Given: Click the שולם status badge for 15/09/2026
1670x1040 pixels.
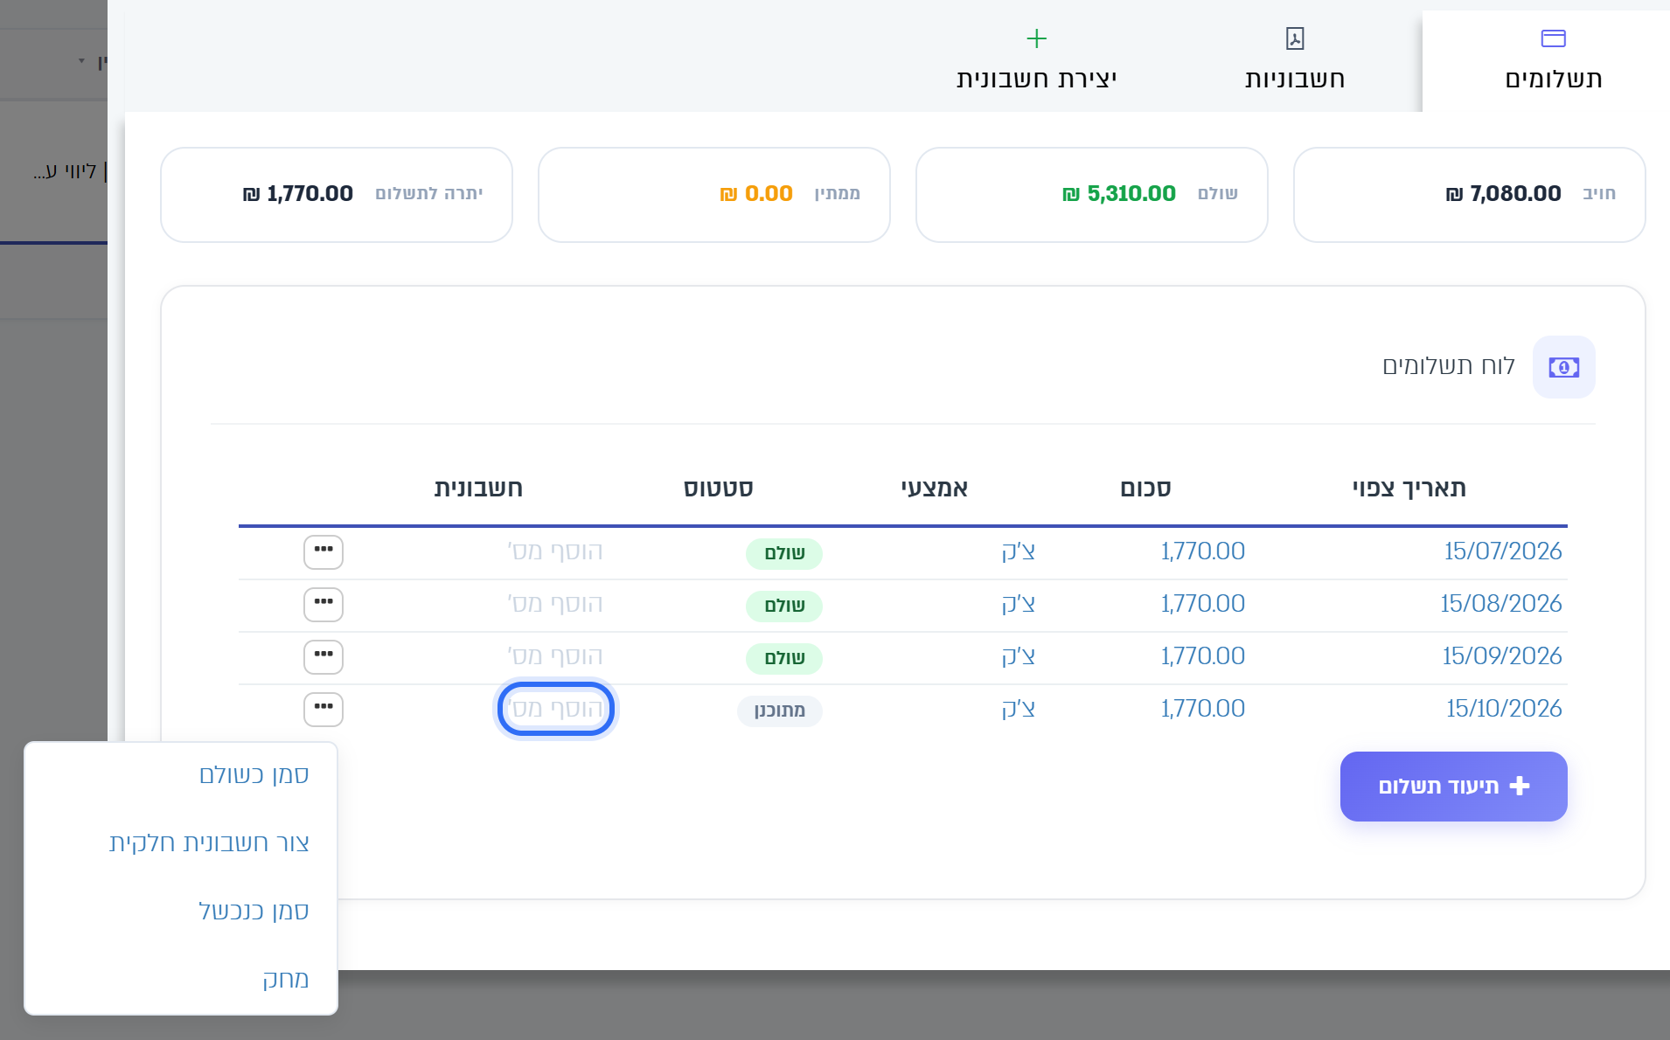Looking at the screenshot, I should 784,658.
